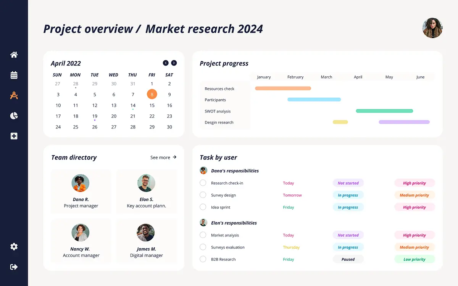This screenshot has width=458, height=286.
Task: Click Dana's avatar next to her responsibilities
Action: tap(203, 170)
